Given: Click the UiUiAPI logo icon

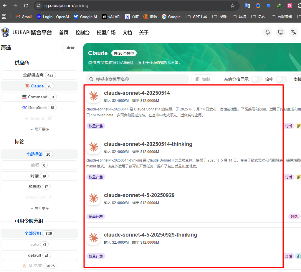Looking at the screenshot, I should [x=5, y=32].
